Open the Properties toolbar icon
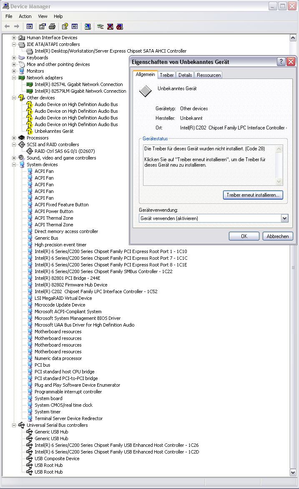Image resolution: width=299 pixels, height=489 pixels. [42, 26]
